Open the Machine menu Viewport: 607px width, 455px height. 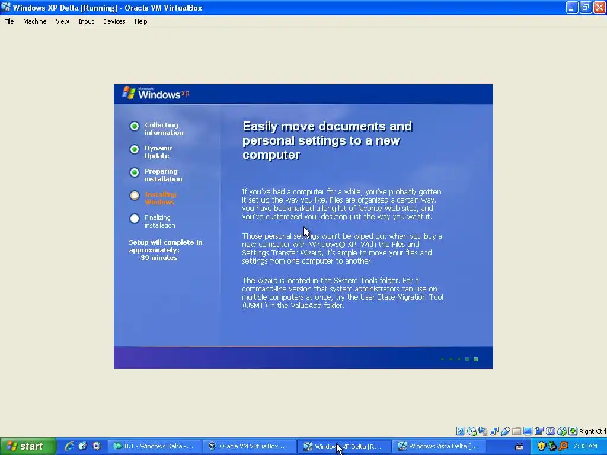35,21
